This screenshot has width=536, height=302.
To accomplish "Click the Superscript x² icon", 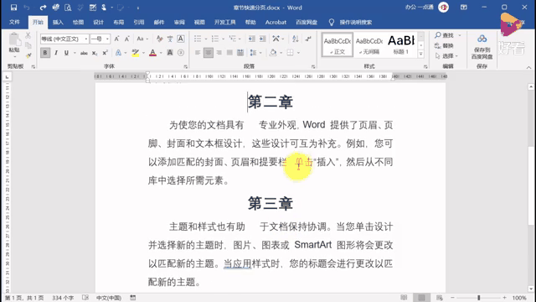I will pyautogui.click(x=105, y=53).
